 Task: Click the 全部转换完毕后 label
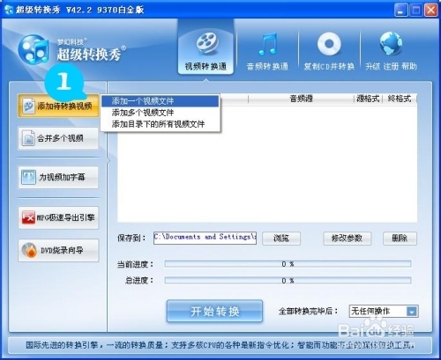pos(308,311)
